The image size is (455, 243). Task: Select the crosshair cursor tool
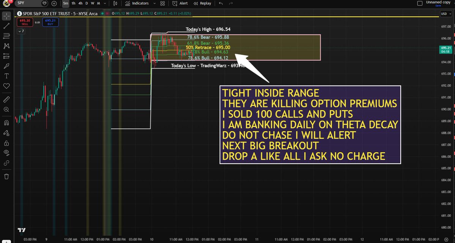tap(6, 16)
